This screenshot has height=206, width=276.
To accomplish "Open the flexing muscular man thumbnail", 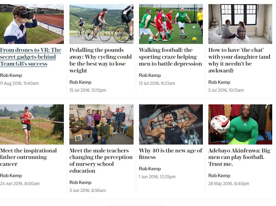I will pyautogui.click(x=171, y=124).
